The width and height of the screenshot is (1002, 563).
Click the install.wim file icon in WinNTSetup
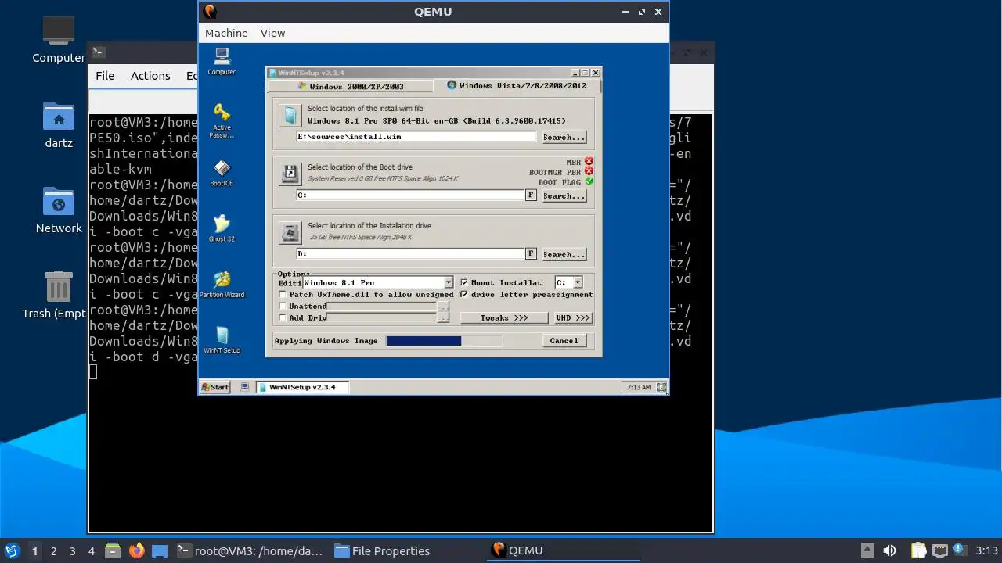(x=290, y=116)
